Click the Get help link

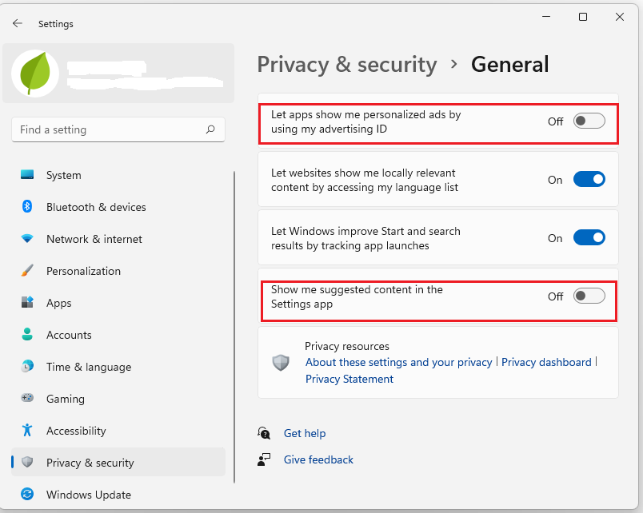(x=305, y=433)
